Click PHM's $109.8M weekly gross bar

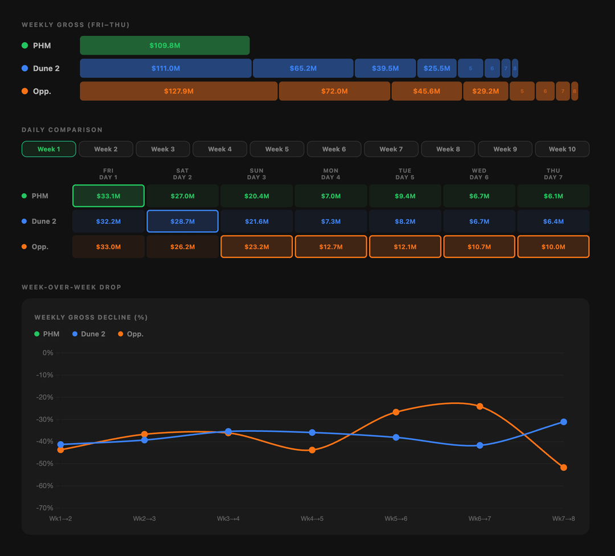[165, 46]
